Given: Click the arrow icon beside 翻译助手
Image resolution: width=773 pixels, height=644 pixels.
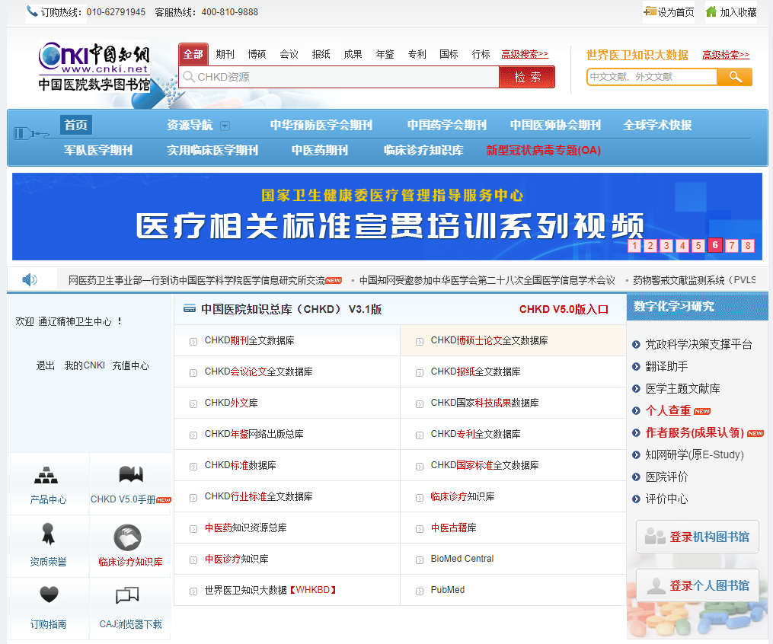Looking at the screenshot, I should [x=636, y=366].
